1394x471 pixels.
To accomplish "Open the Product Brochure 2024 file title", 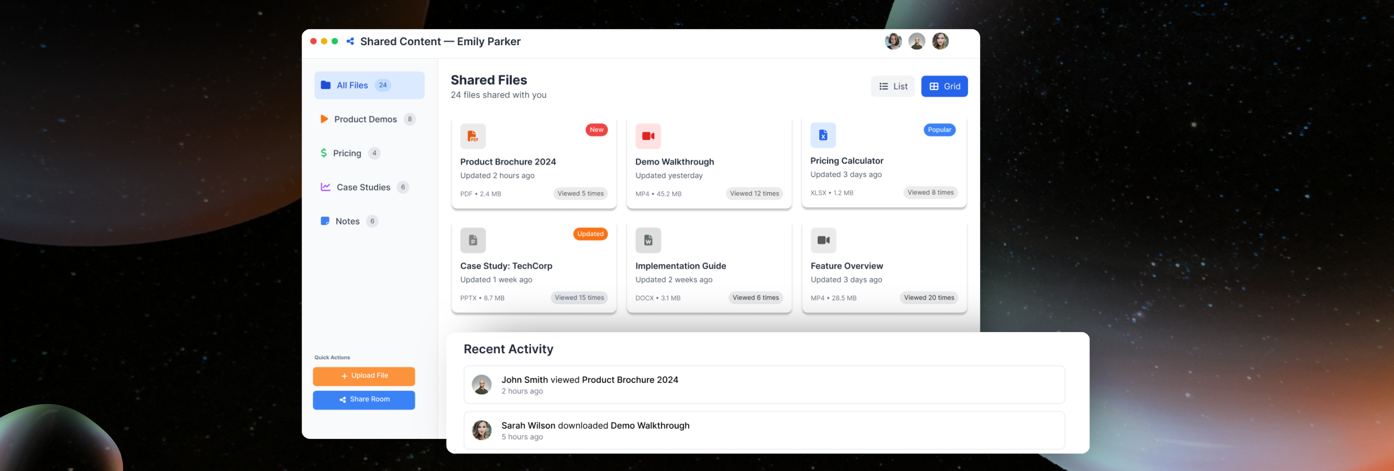I will pos(507,162).
